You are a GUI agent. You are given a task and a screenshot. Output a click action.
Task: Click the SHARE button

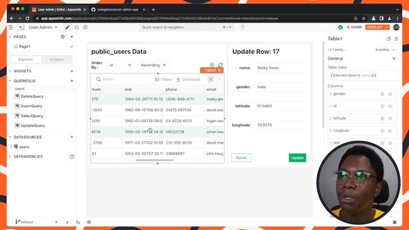(x=354, y=27)
